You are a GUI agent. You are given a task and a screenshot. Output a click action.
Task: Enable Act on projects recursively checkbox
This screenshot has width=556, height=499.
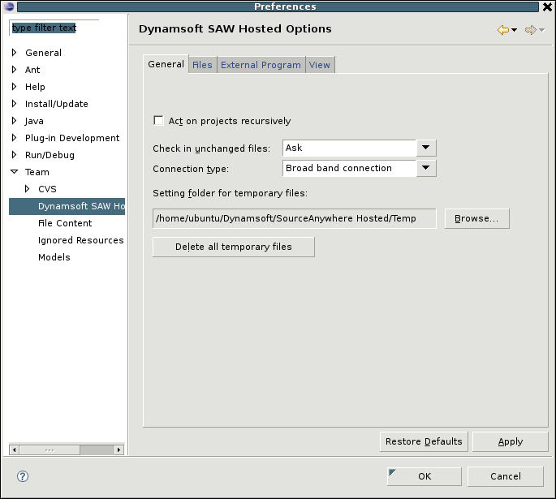[x=158, y=121]
